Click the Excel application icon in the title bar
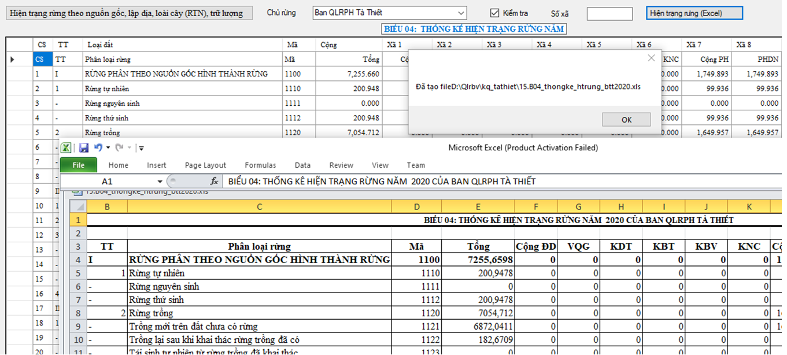Screen dimensions: 787x355 coord(66,148)
